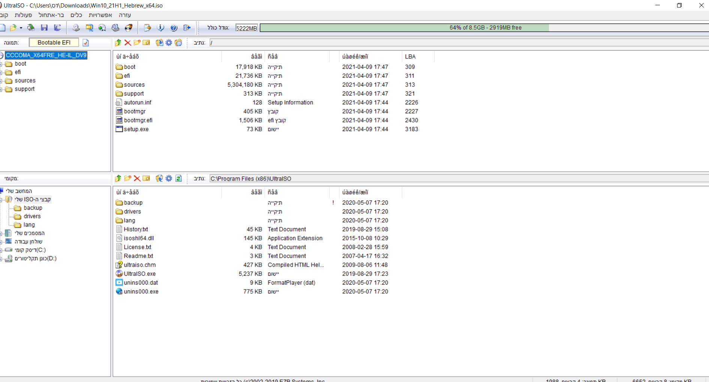This screenshot has height=382, width=709.
Task: Select unins000.dat in local file list
Action: click(x=141, y=283)
